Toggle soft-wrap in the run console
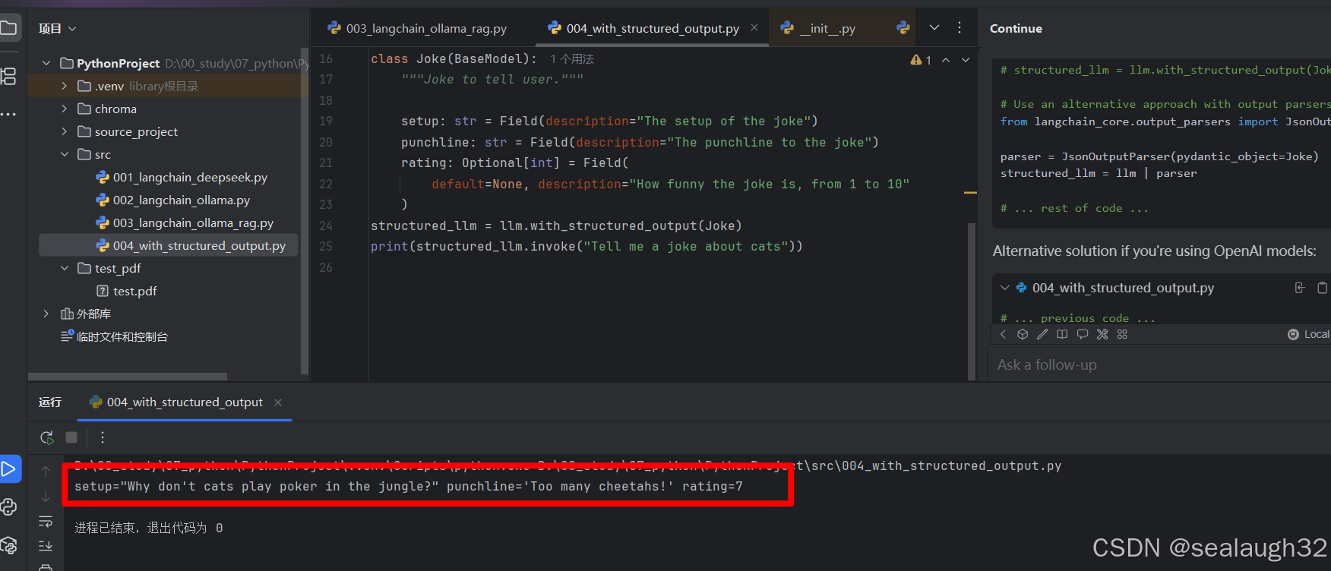Viewport: 1331px width, 571px height. click(46, 522)
